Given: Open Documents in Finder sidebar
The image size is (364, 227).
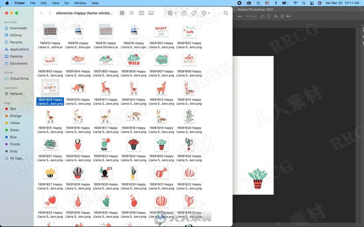Looking at the screenshot, I should (16, 63).
